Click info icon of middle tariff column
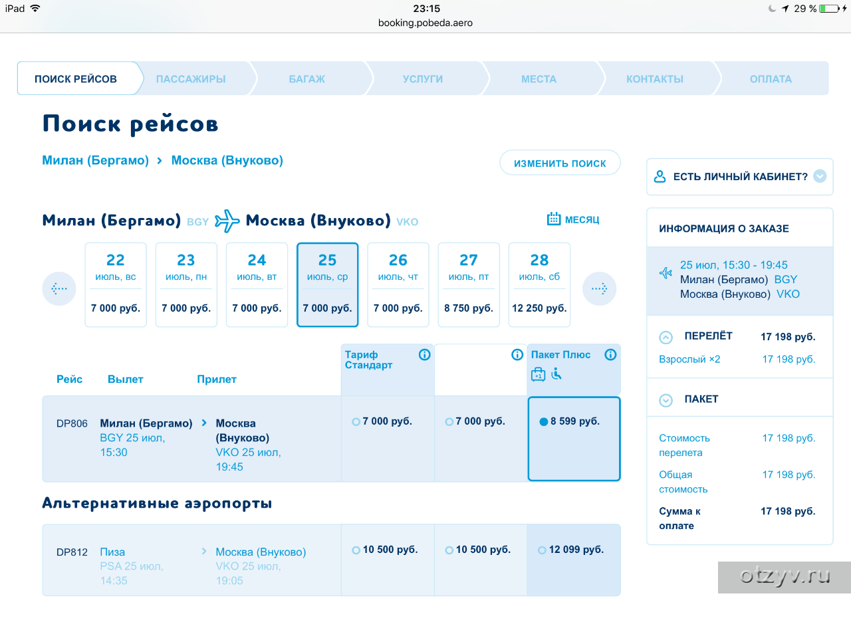 coord(517,355)
